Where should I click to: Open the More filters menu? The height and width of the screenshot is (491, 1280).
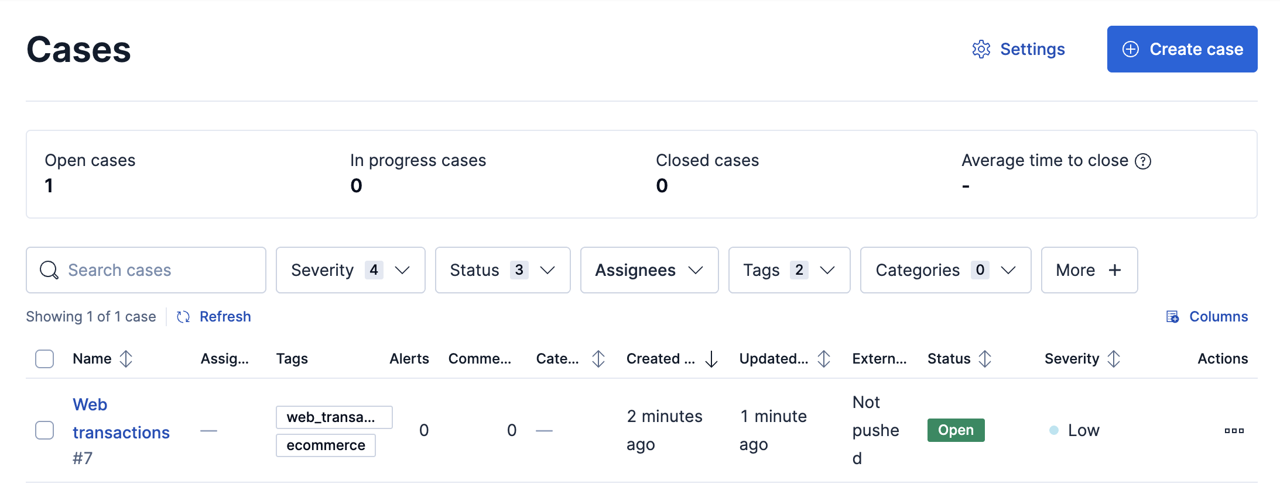[x=1089, y=270]
